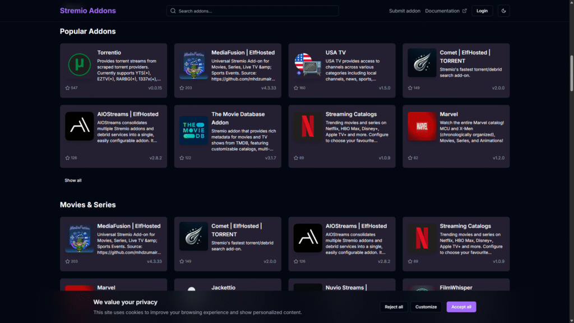This screenshot has width=574, height=323.
Task: Open The Movie Database Addon title
Action: click(238, 118)
